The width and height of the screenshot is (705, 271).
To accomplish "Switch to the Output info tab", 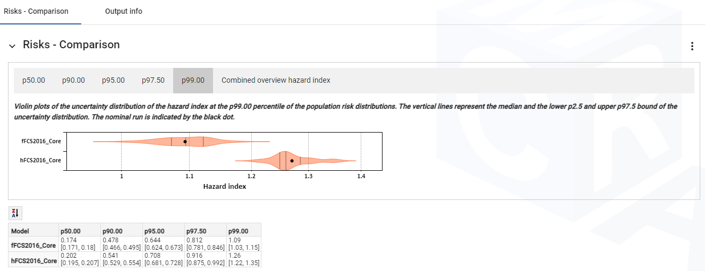I will click(124, 11).
